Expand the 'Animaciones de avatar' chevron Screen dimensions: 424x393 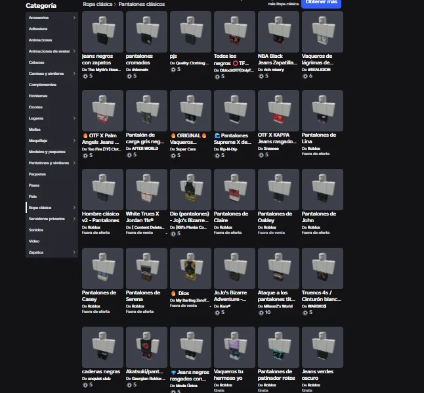coord(74,51)
